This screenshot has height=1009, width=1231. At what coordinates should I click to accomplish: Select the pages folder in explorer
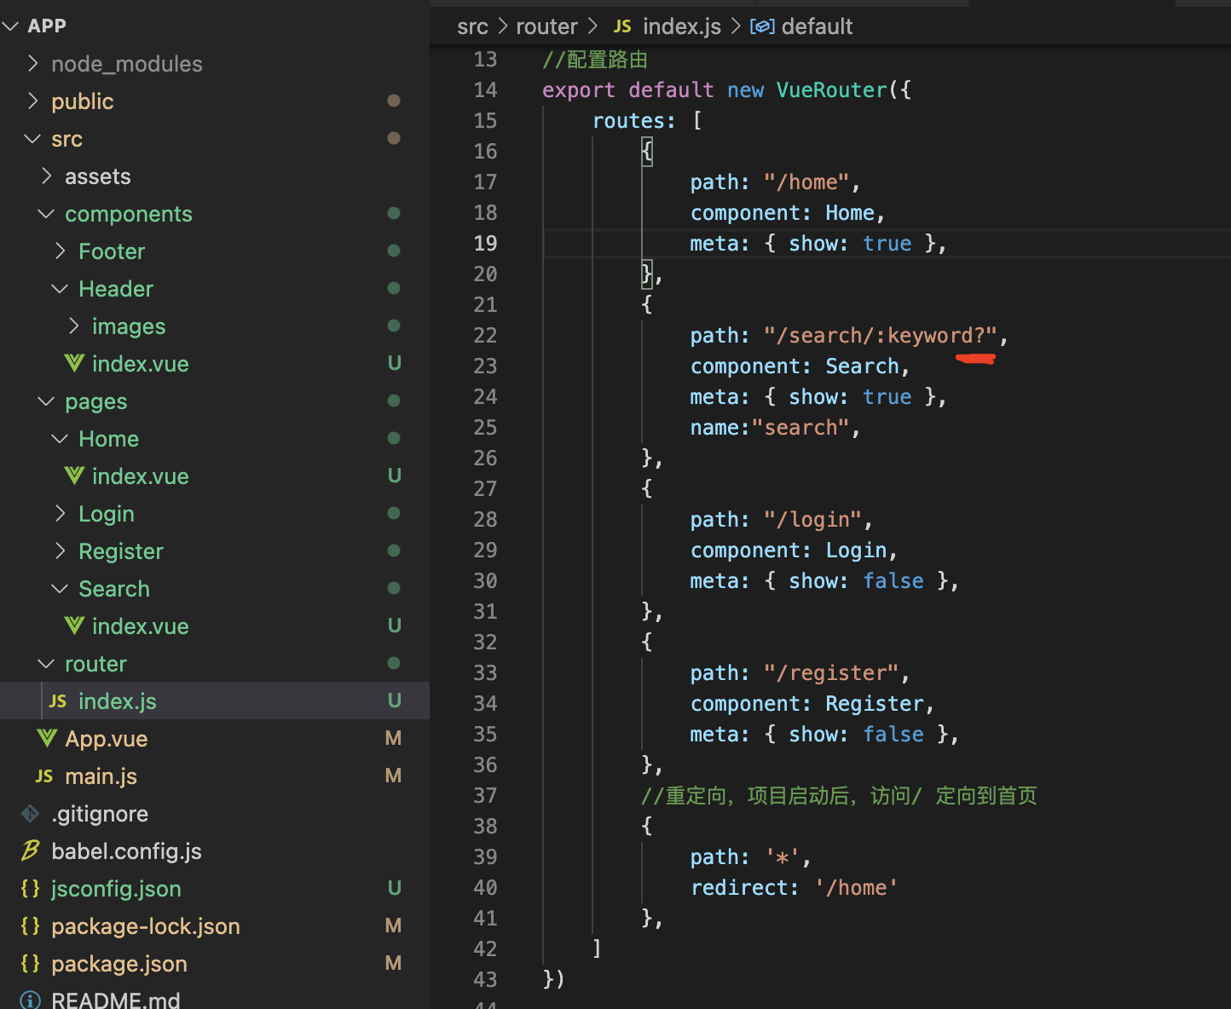point(215,401)
